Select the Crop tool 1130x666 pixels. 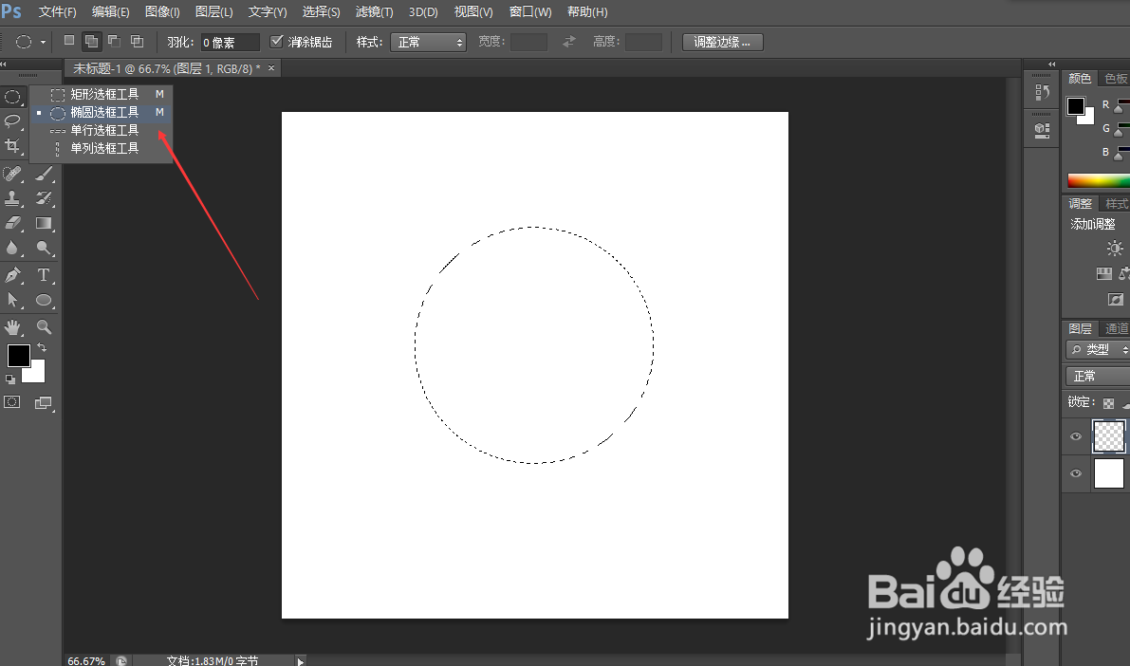(12, 145)
